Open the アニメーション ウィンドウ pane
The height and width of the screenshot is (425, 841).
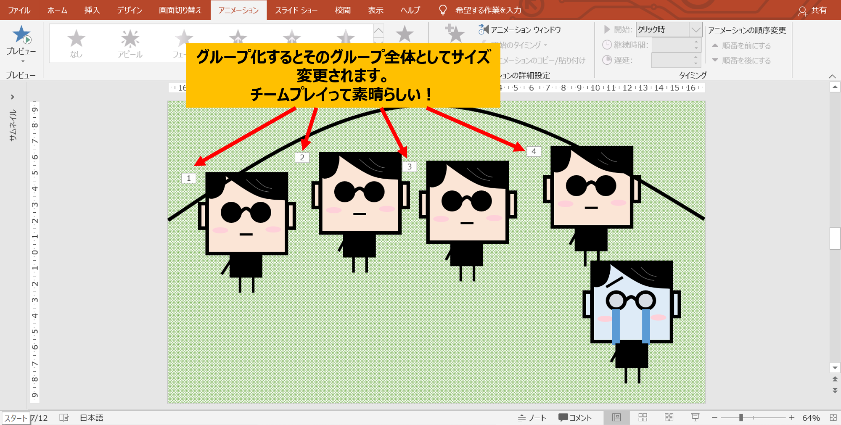tap(520, 30)
